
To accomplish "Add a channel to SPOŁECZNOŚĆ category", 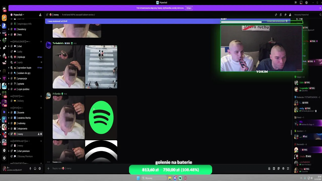I will (x=41, y=41).
